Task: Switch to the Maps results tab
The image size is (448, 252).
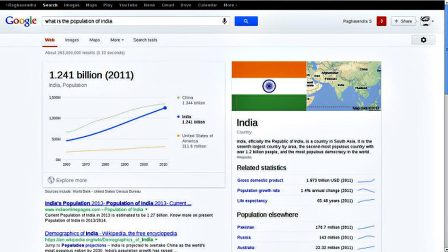Action: (94, 40)
